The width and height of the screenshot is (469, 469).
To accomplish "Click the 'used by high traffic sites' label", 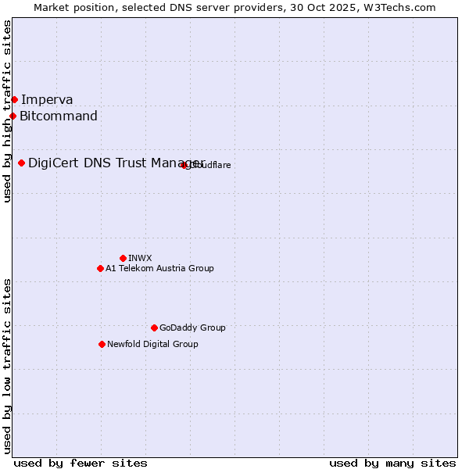I will pyautogui.click(x=7, y=111).
